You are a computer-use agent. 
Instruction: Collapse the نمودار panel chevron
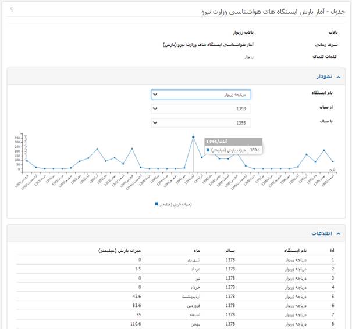340,76
